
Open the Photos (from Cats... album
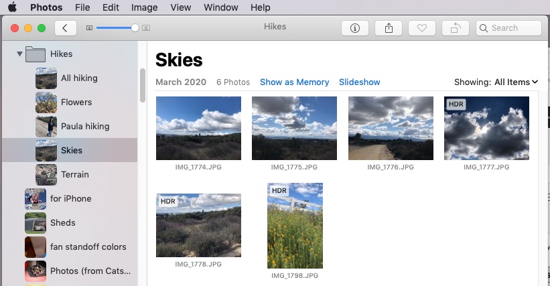point(70,271)
